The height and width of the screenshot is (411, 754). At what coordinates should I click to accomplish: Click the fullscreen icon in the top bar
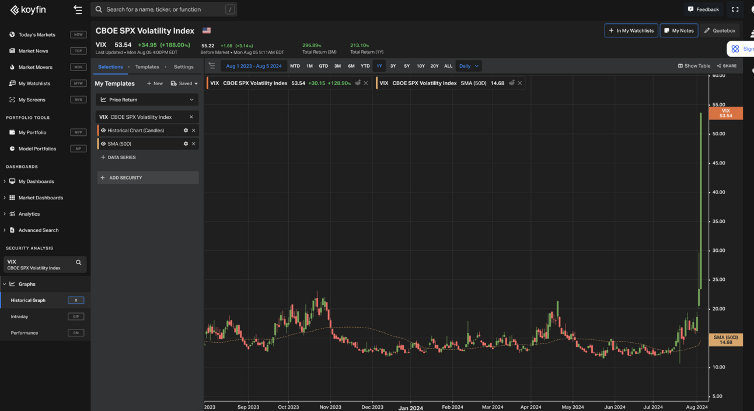(x=735, y=9)
